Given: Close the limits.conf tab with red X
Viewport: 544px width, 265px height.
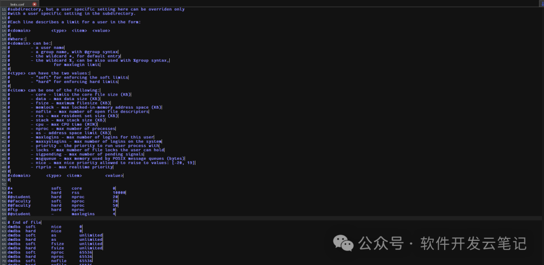Looking at the screenshot, I should click(x=34, y=4).
